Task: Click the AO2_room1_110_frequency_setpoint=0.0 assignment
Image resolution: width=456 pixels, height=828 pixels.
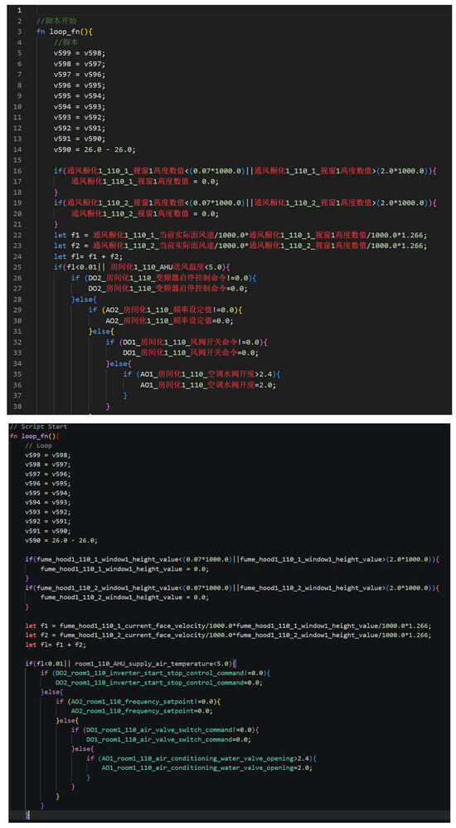Action: (x=142, y=711)
